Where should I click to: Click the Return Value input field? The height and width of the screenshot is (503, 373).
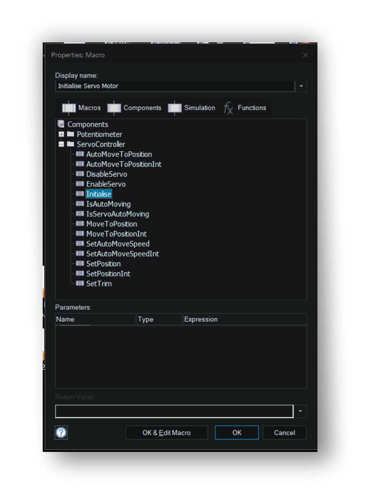(174, 411)
